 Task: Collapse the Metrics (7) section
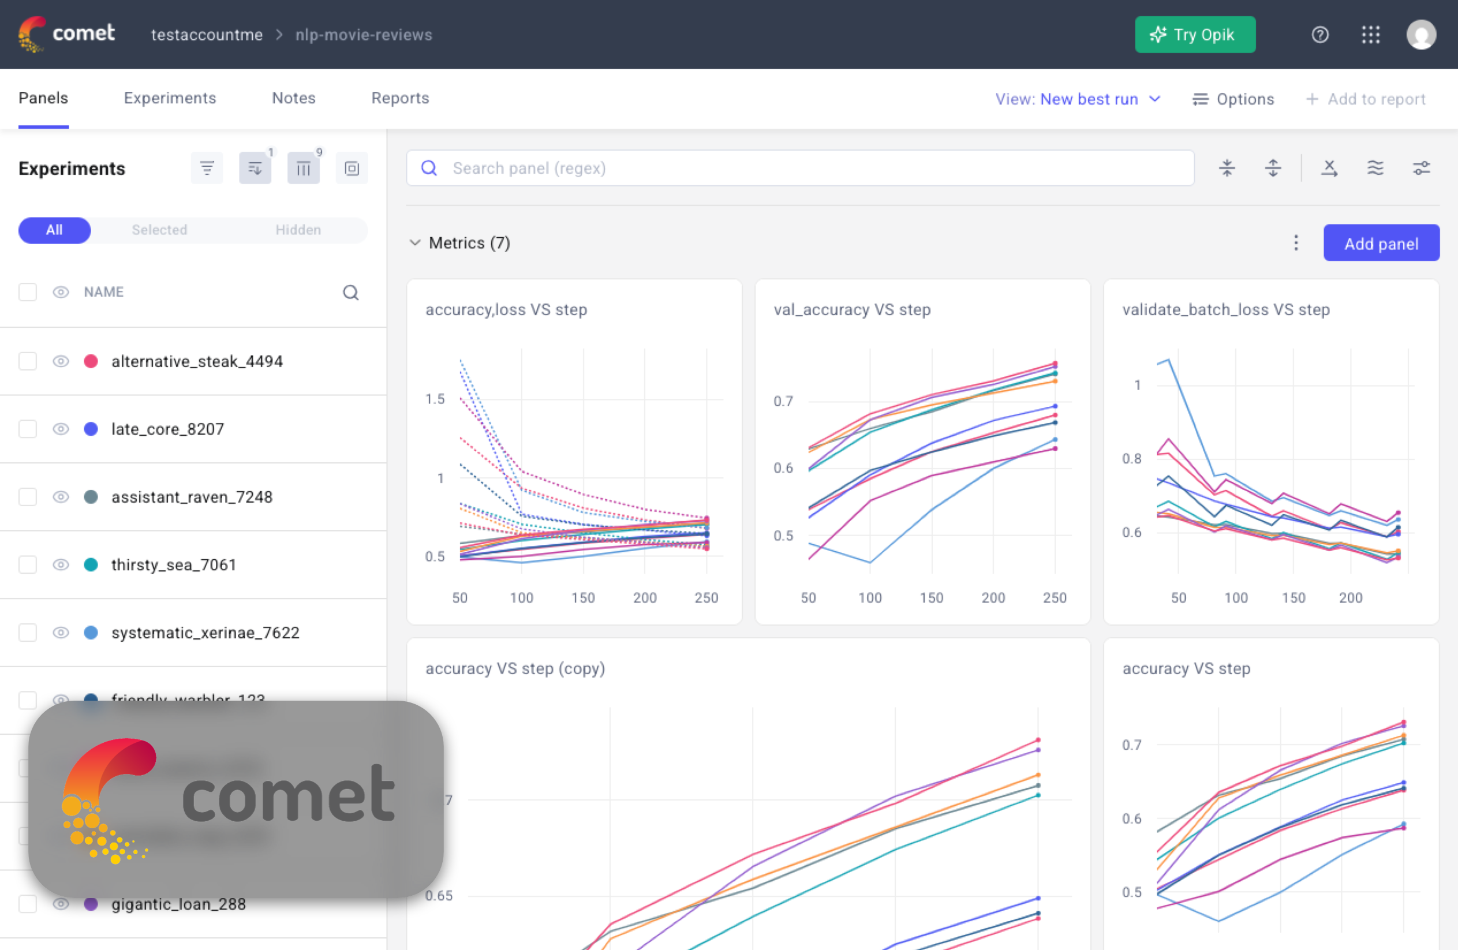[415, 243]
